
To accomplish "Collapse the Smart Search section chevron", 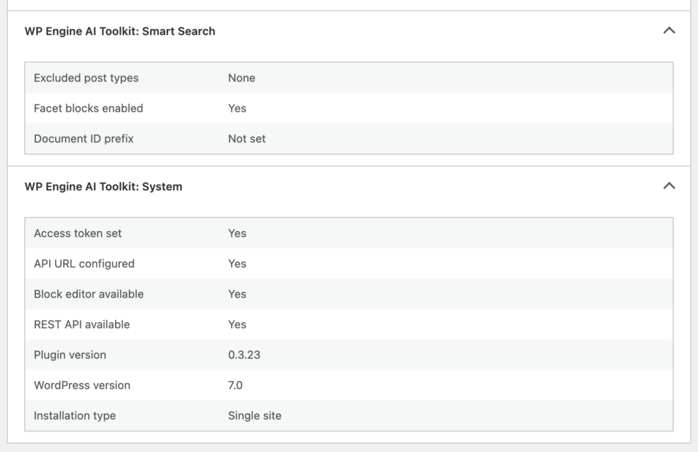I will coord(669,31).
